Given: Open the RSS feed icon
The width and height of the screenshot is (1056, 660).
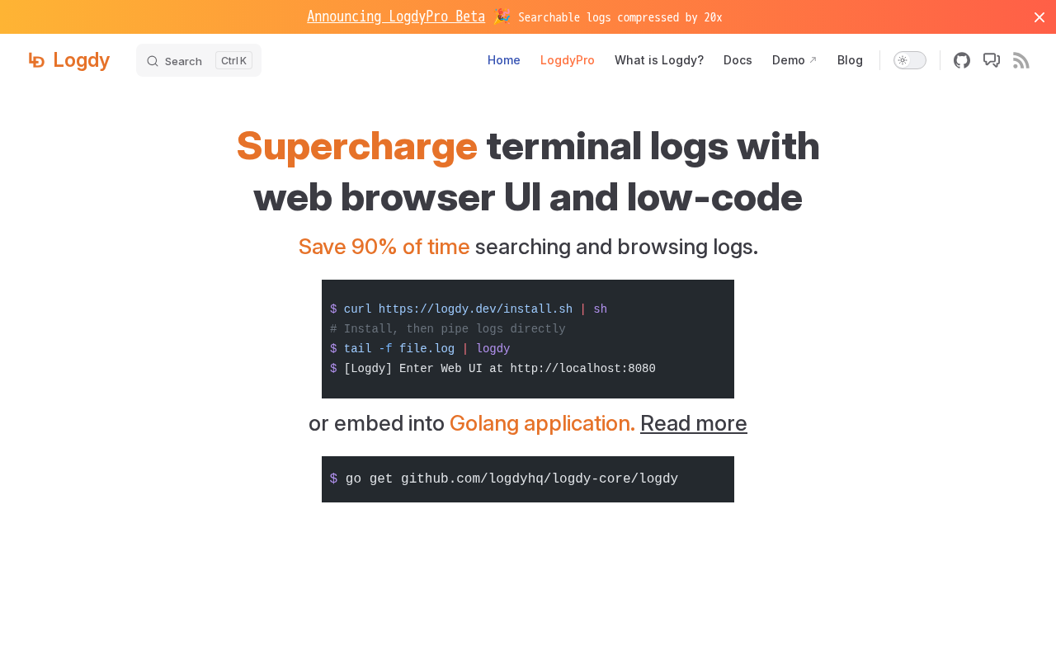Looking at the screenshot, I should (1021, 60).
